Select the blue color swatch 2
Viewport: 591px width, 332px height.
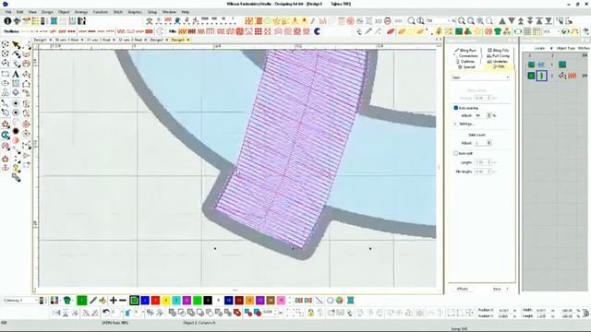pos(145,301)
